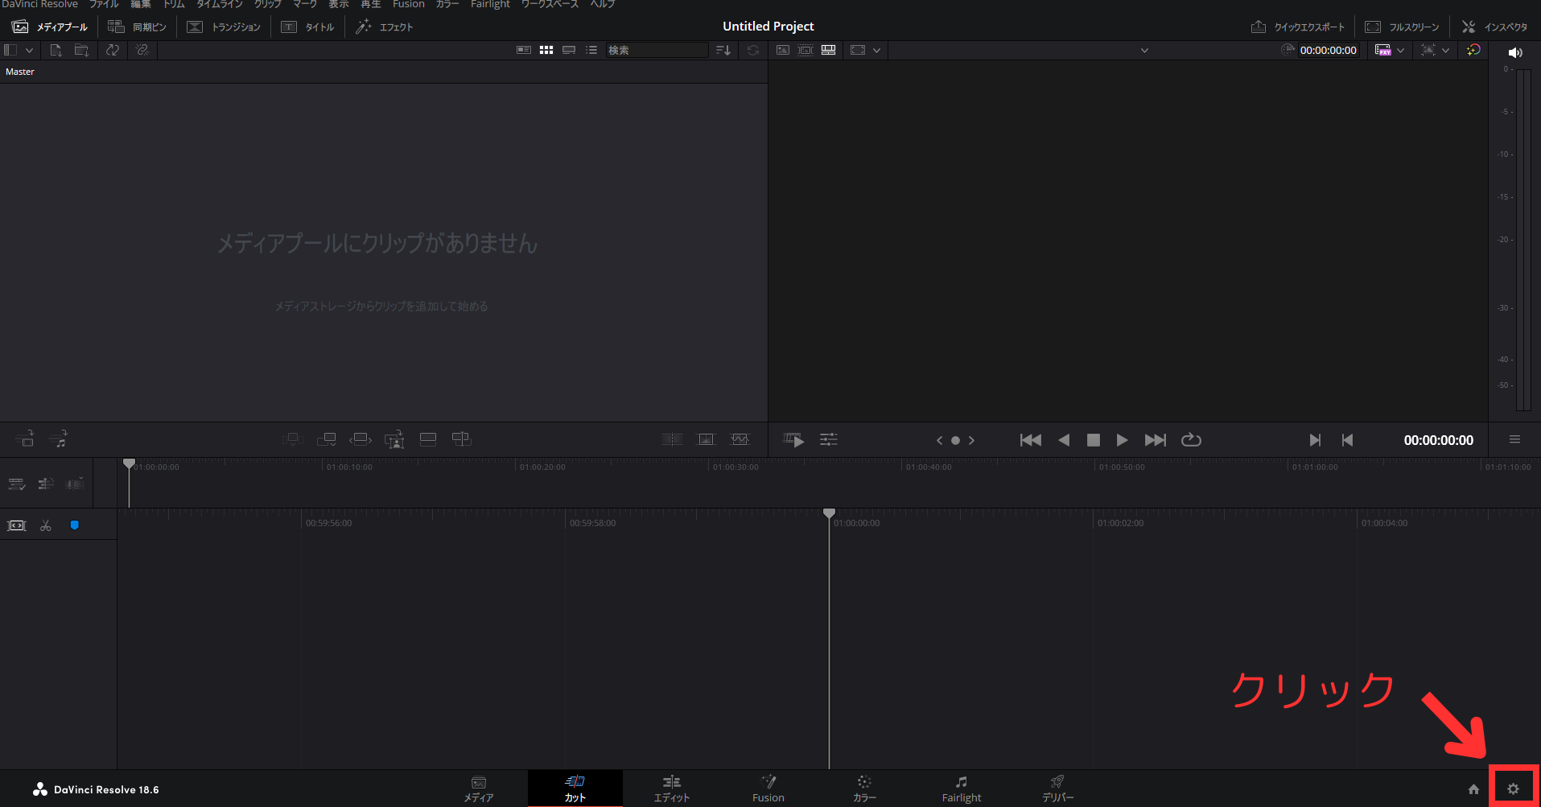Switch to the Fairlight page icon

[961, 788]
